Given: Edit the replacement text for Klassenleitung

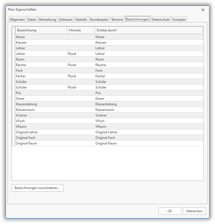Looking at the screenshot, I should pyautogui.click(x=149, y=104).
